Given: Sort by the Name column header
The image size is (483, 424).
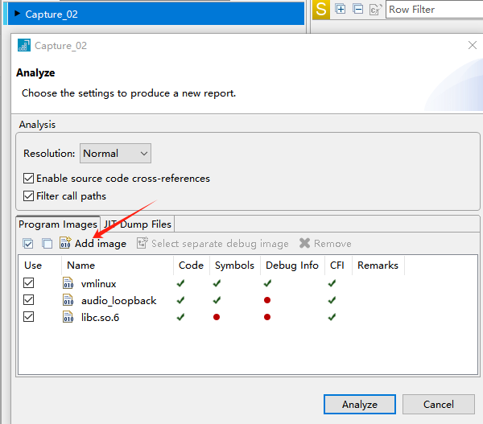Looking at the screenshot, I should point(80,266).
